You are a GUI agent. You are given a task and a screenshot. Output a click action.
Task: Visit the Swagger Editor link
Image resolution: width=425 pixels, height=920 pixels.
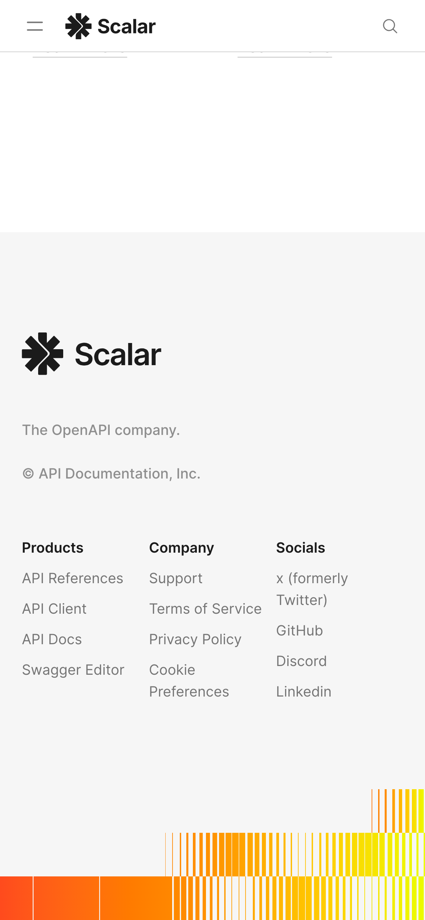(73, 670)
